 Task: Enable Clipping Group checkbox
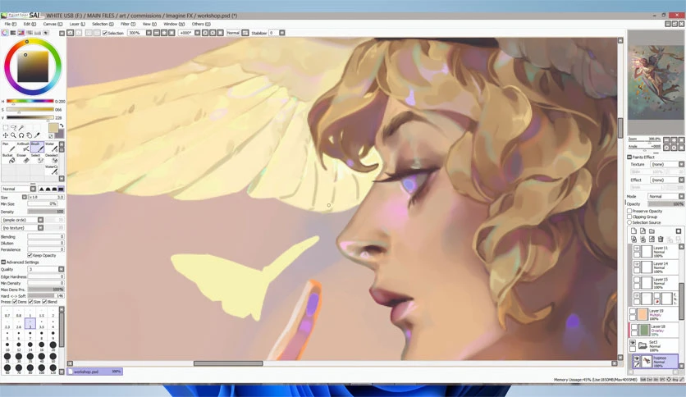point(629,217)
